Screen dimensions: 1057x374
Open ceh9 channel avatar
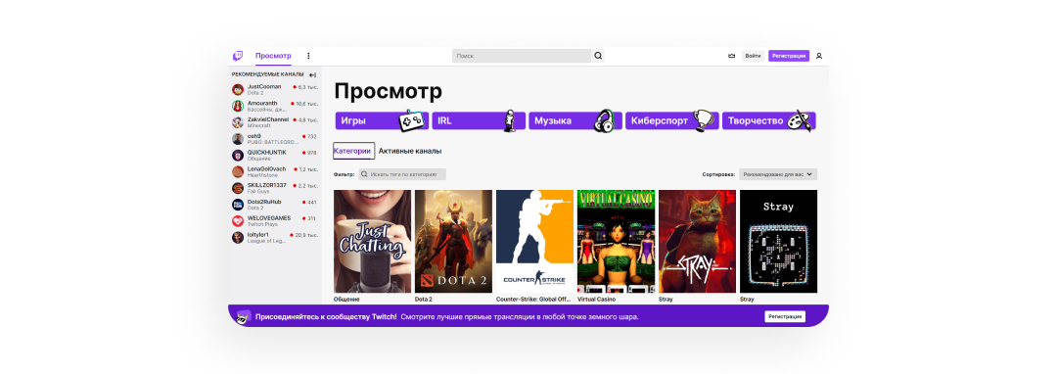[x=238, y=139]
